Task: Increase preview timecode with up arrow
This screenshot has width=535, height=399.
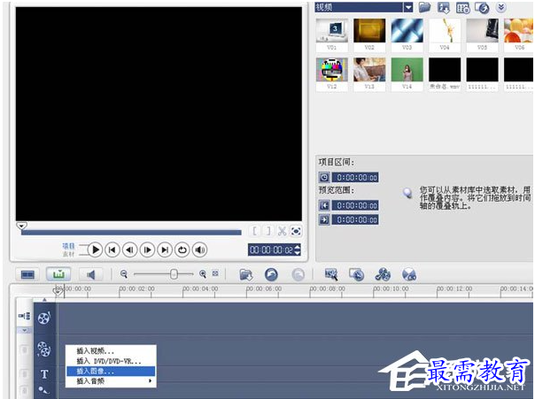Action: pos(298,247)
